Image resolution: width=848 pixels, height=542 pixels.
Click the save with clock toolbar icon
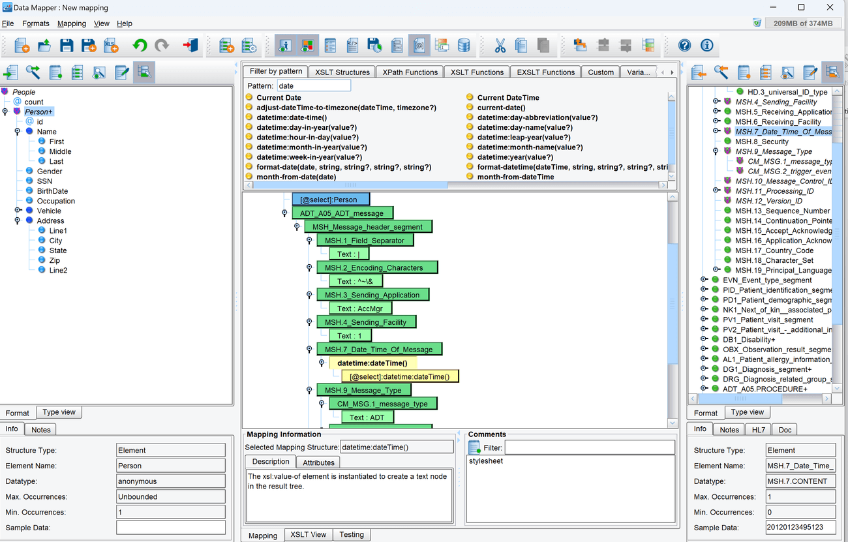point(374,46)
